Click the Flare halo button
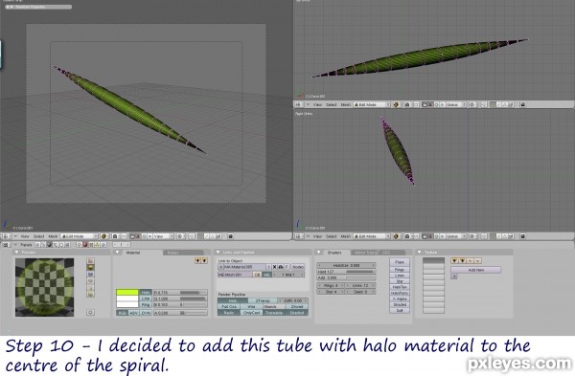 click(x=400, y=262)
